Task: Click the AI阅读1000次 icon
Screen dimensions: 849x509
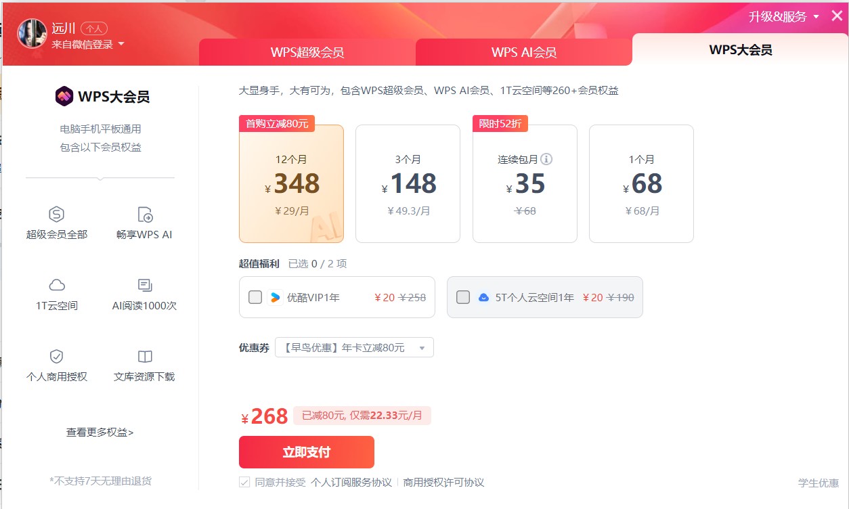Action: coord(145,285)
